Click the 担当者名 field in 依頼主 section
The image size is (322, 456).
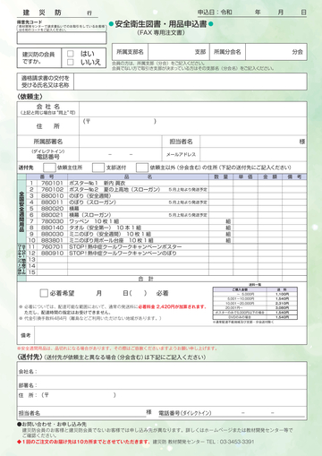coord(253,142)
